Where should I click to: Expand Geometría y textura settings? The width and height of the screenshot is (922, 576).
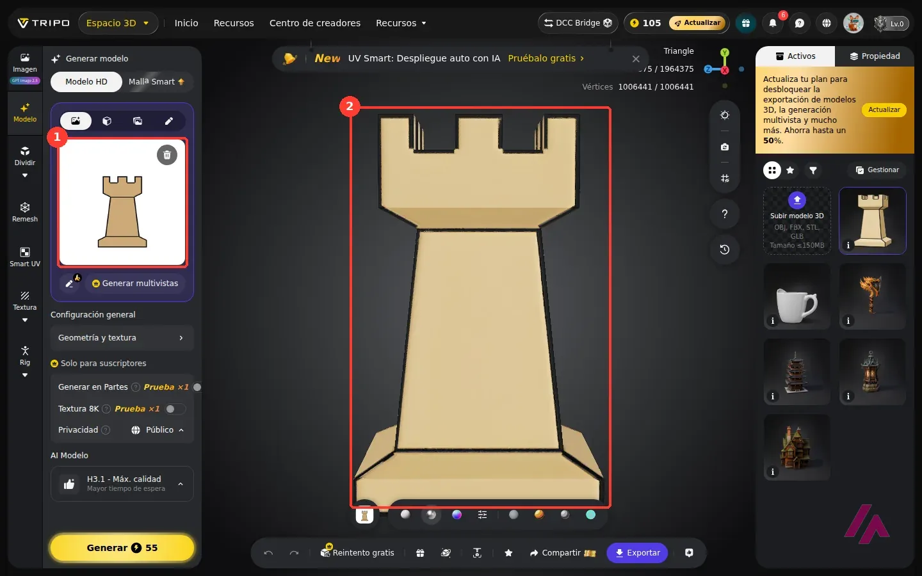coord(122,338)
